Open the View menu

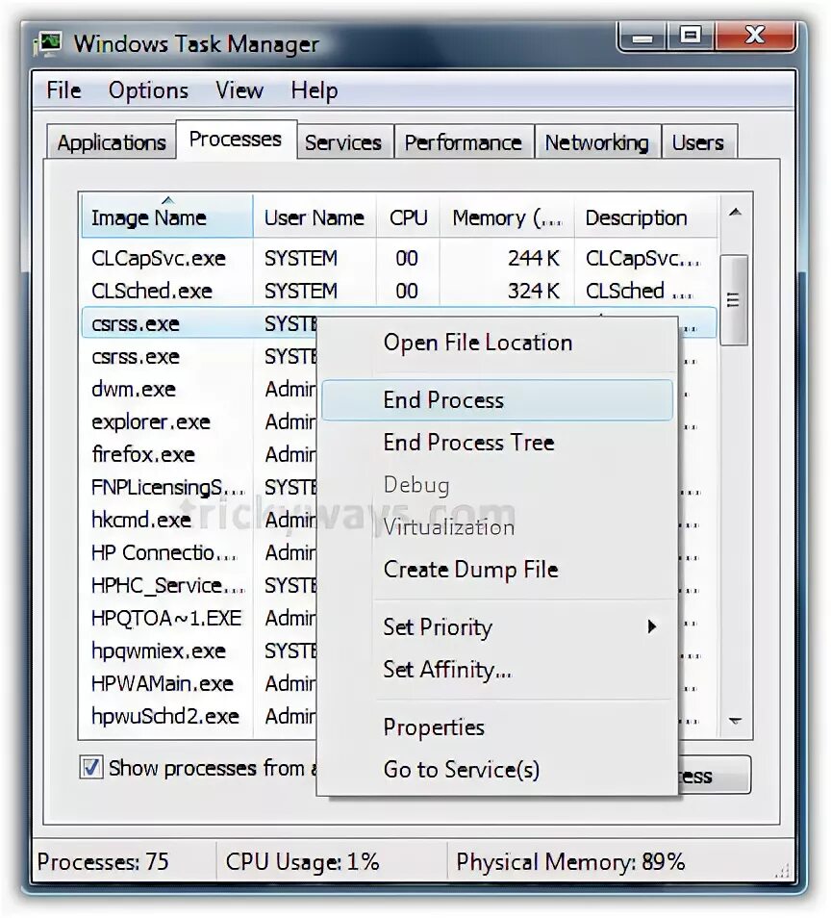(x=239, y=90)
